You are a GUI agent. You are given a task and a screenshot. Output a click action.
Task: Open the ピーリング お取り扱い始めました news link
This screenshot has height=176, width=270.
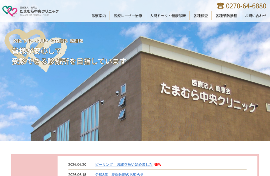pyautogui.click(x=124, y=164)
